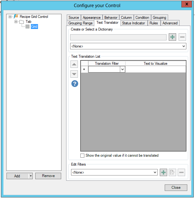Click the Recipe Grid Control icon in the tree

16,16
